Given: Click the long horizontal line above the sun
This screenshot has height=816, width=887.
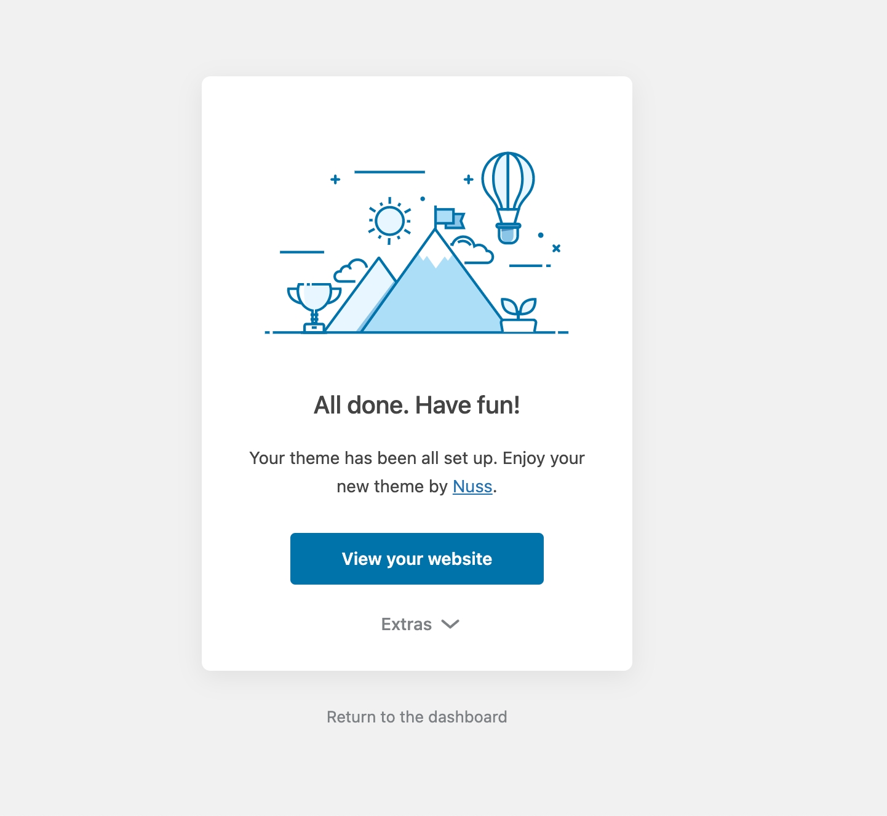Looking at the screenshot, I should [x=389, y=172].
